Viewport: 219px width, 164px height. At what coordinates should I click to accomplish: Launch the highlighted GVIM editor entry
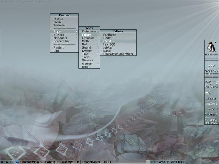pyautogui.click(x=118, y=41)
